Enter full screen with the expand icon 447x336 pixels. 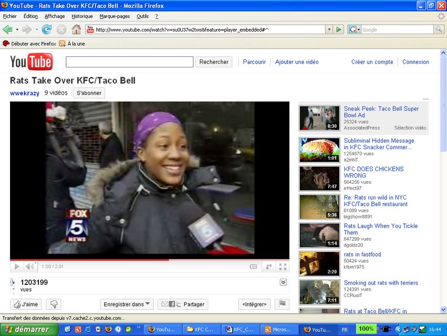click(x=283, y=266)
